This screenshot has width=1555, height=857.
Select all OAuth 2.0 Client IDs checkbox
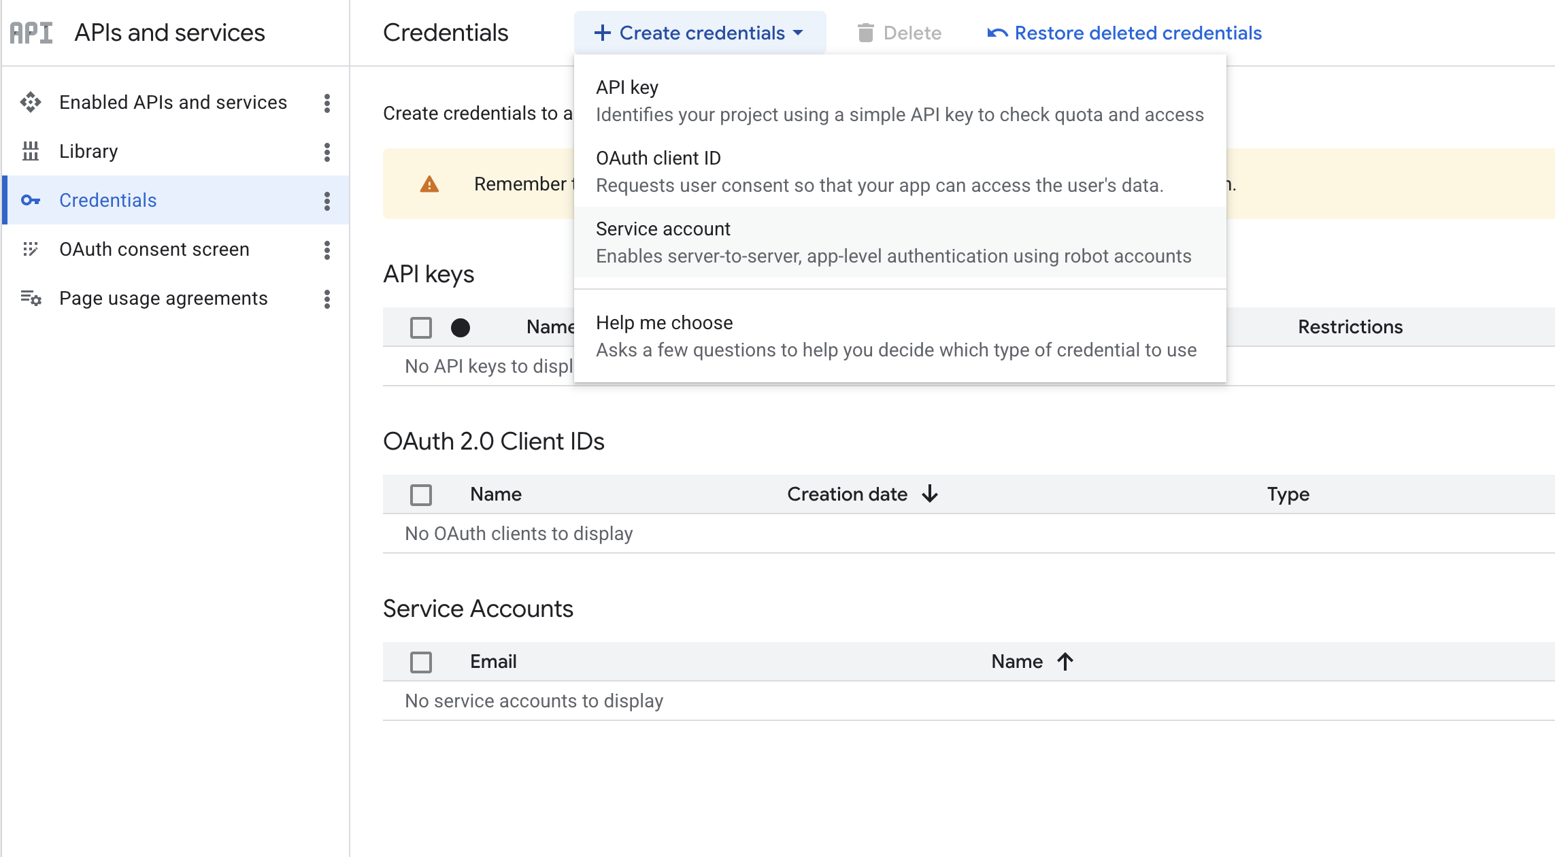[x=421, y=495]
